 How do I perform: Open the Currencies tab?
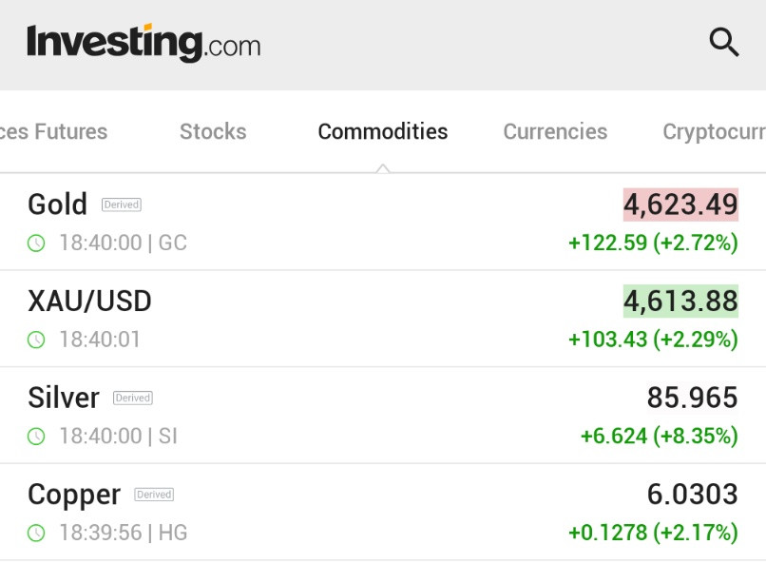[x=555, y=132]
